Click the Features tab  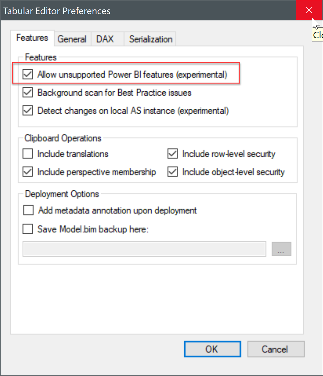(x=32, y=38)
